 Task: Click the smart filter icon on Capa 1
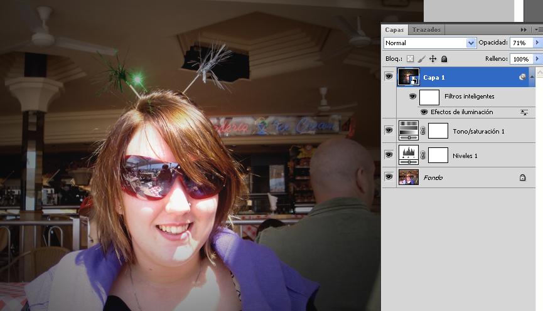[522, 77]
